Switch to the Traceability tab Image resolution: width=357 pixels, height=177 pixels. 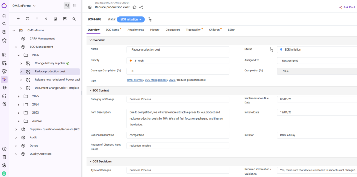pyautogui.click(x=193, y=30)
